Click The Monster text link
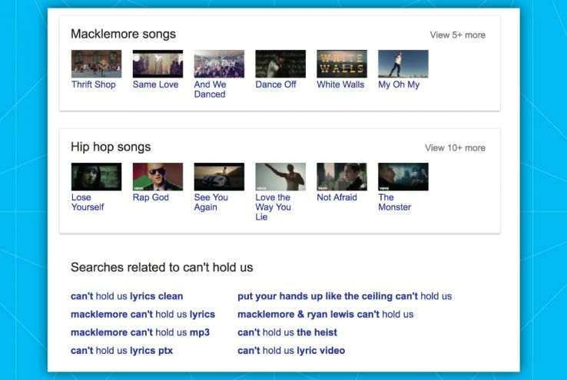Image resolution: width=567 pixels, height=380 pixels. [x=394, y=202]
